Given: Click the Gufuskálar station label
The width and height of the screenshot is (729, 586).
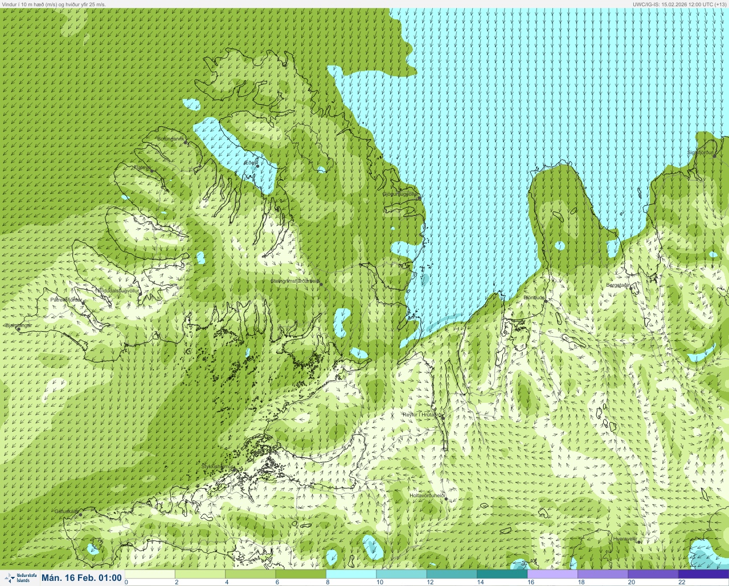Looking at the screenshot, I should tap(66, 511).
